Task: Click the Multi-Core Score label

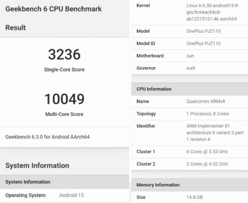Action: pos(64,114)
